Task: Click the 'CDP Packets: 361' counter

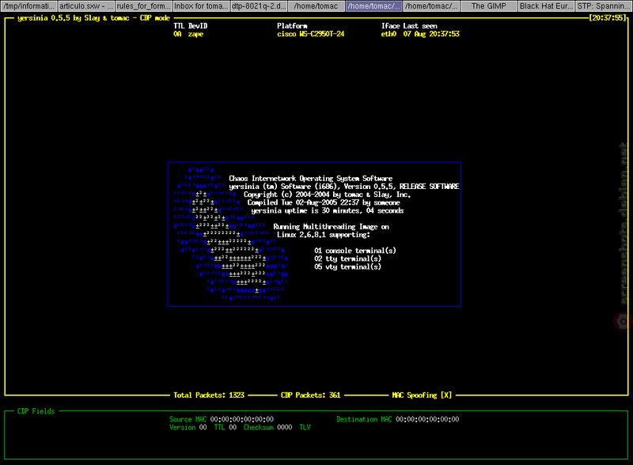Action: (x=310, y=395)
